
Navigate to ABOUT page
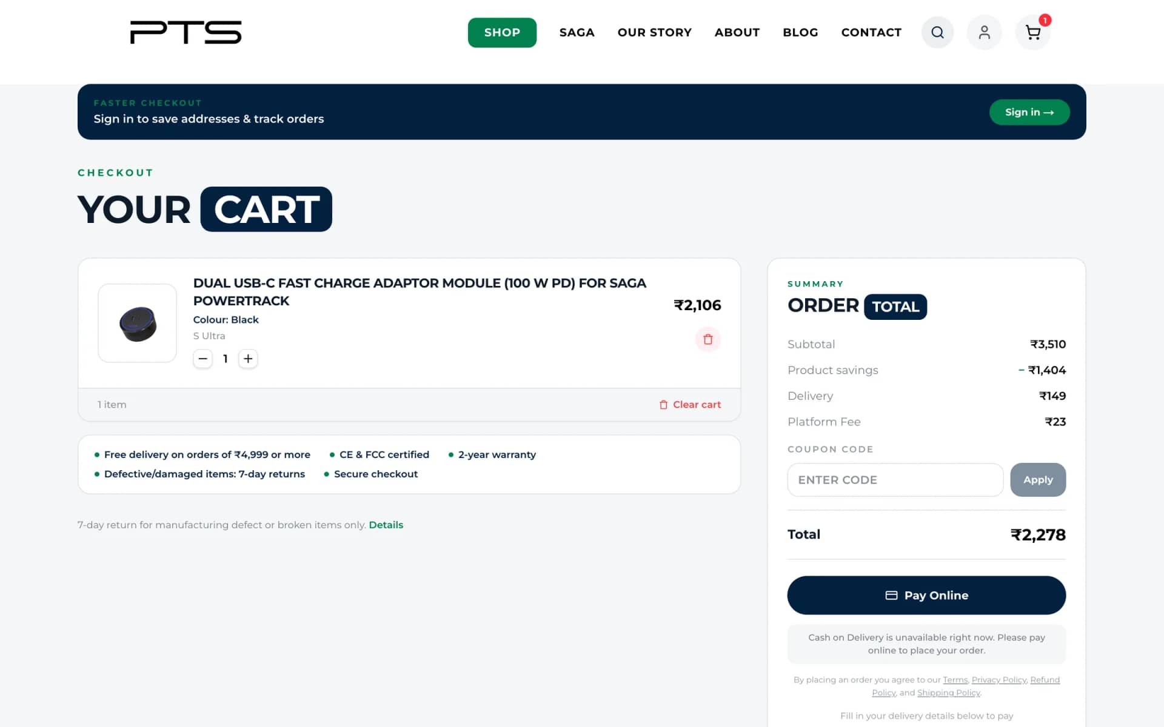737,32
